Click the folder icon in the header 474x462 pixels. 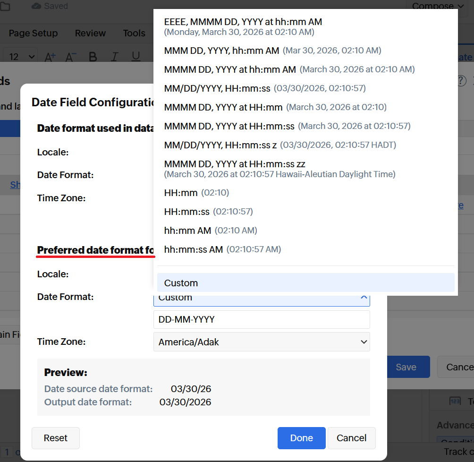click(4, 6)
